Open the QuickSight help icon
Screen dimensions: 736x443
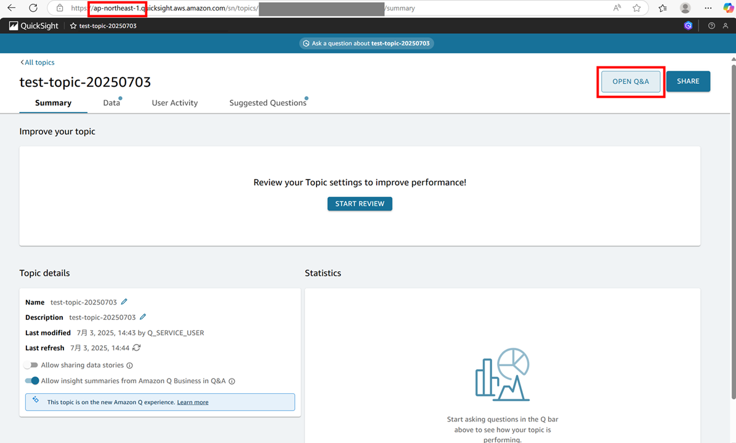tap(711, 26)
